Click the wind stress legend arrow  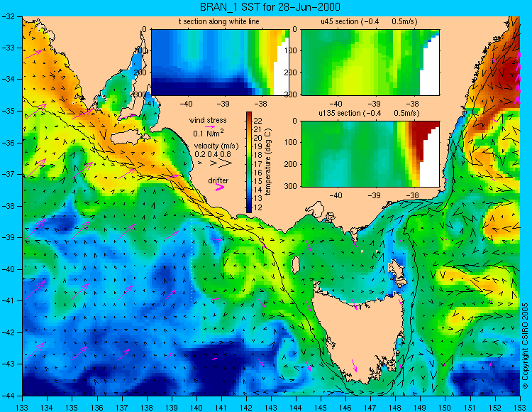(x=210, y=126)
